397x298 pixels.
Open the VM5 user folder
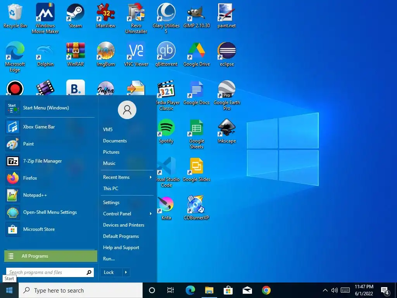127,130
